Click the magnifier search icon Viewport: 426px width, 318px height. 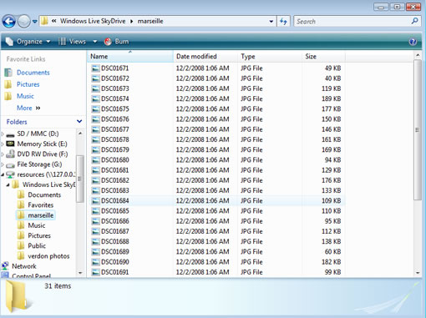point(414,21)
